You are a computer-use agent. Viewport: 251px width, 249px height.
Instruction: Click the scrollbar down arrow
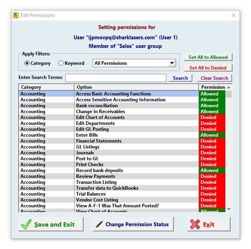tap(229, 209)
